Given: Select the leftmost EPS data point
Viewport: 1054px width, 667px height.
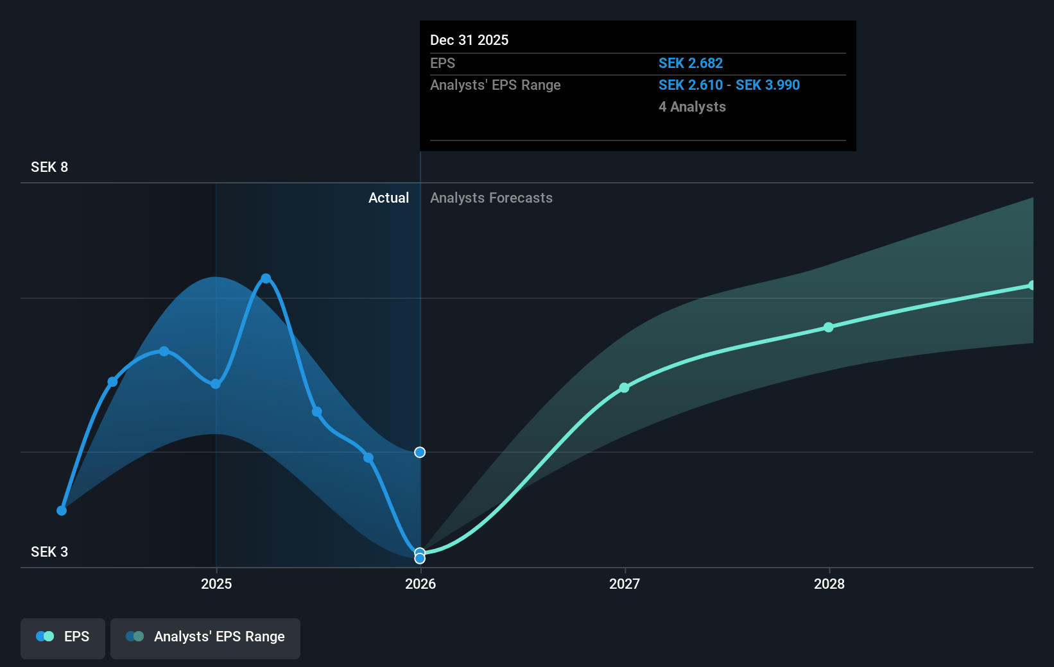Looking at the screenshot, I should (62, 511).
